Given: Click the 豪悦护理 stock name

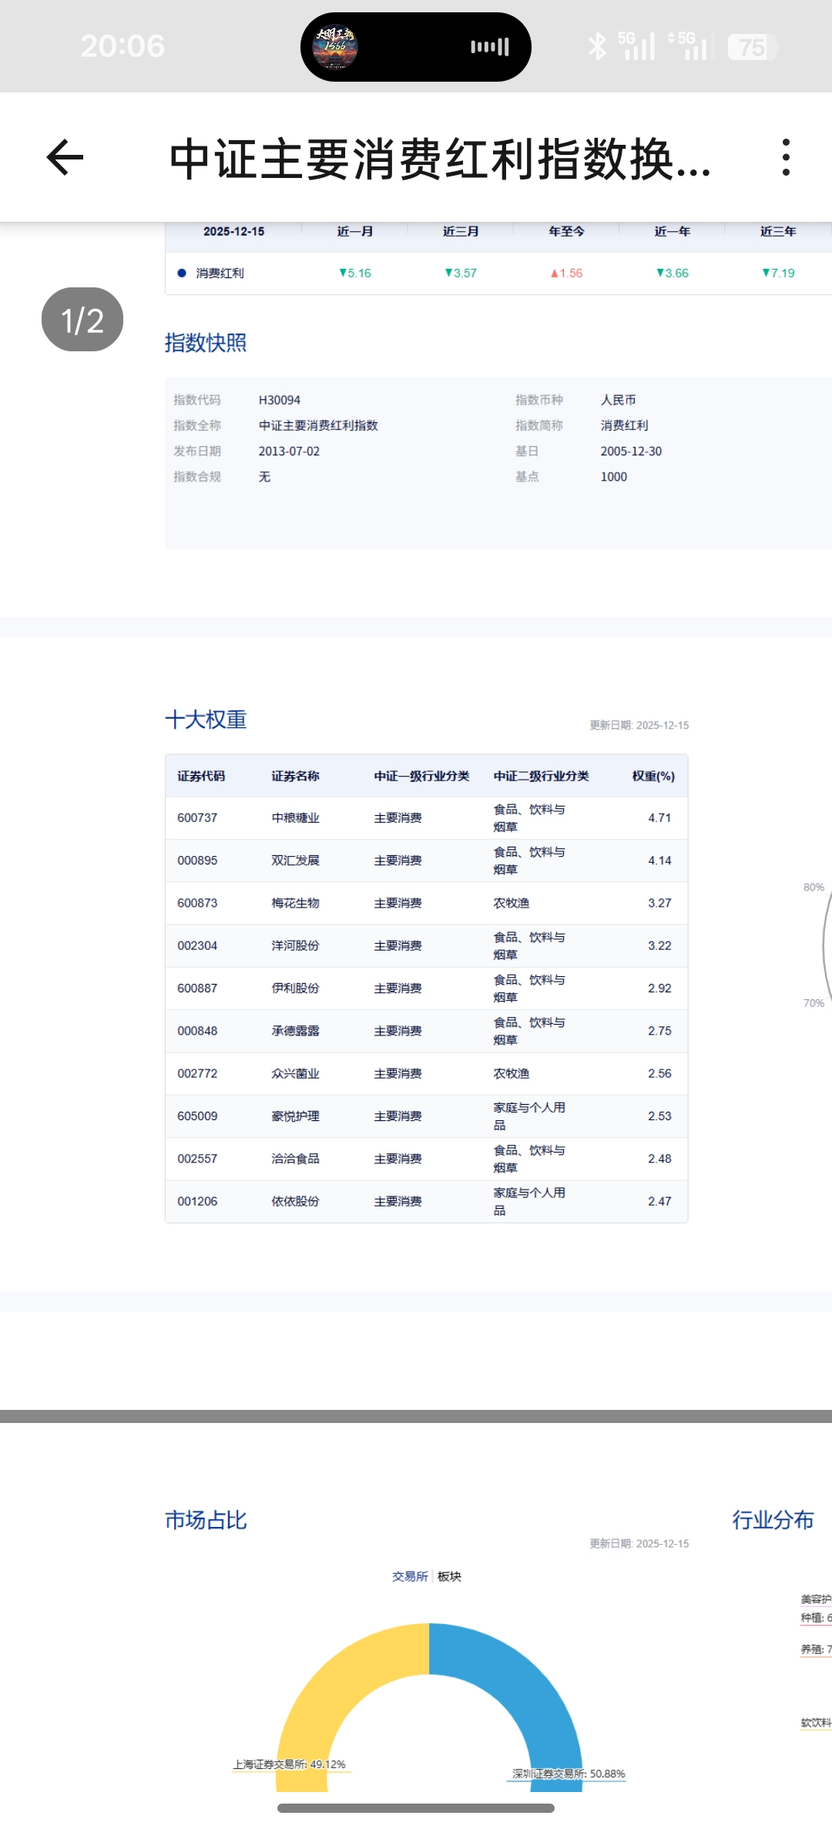Looking at the screenshot, I should (x=295, y=1116).
